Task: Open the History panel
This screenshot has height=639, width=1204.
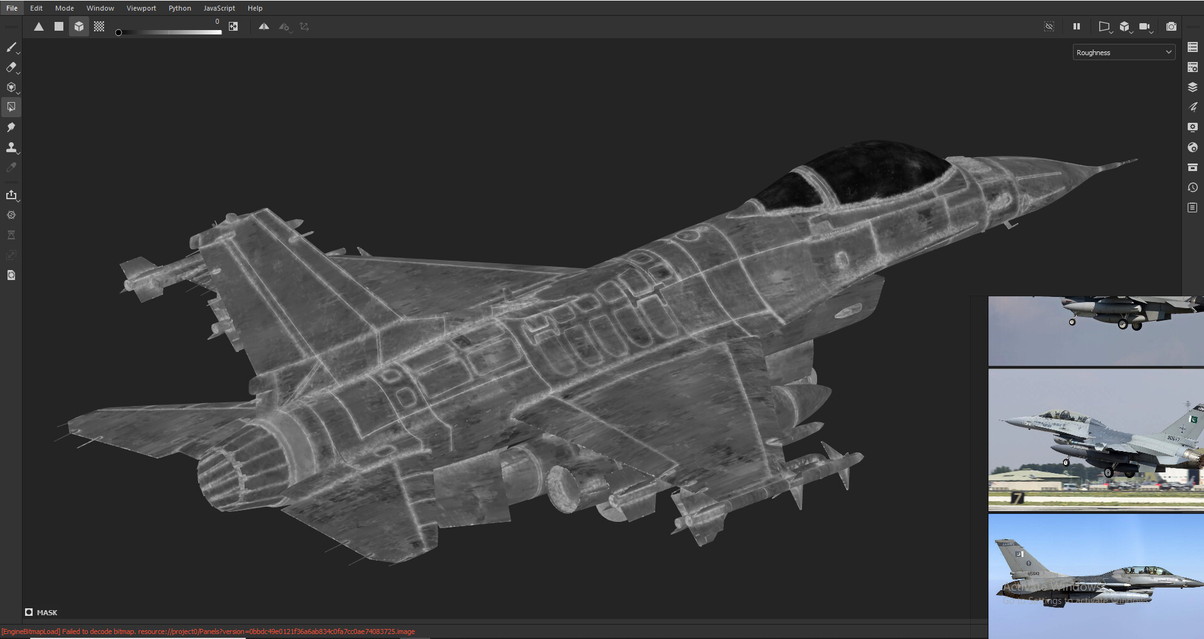Action: point(1192,187)
